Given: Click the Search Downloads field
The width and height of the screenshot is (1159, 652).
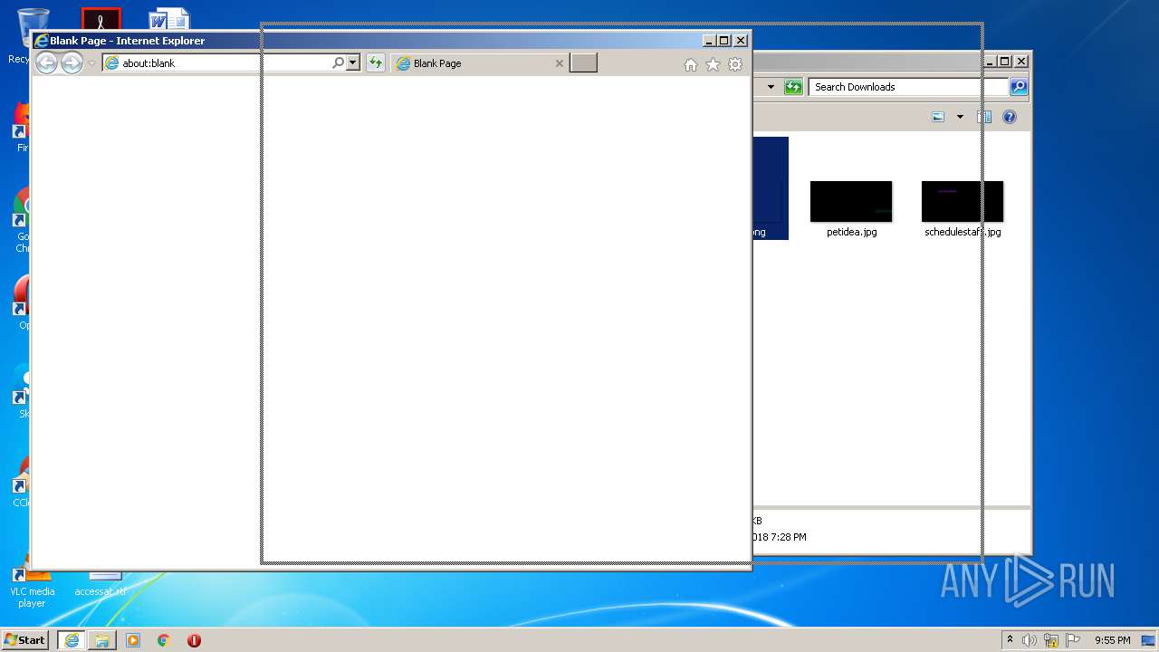Looking at the screenshot, I should pyautogui.click(x=908, y=87).
